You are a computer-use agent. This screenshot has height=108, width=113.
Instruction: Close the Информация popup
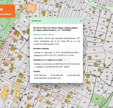pos(81,21)
